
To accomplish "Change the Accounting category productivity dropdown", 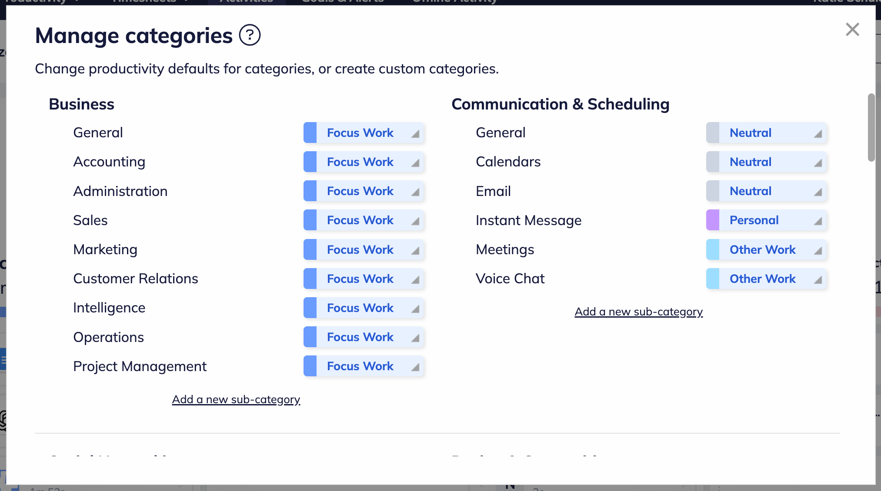I will [364, 162].
